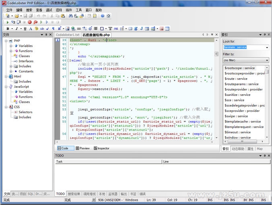
Task: Click the Find binoculars icon
Action: tap(70, 16)
